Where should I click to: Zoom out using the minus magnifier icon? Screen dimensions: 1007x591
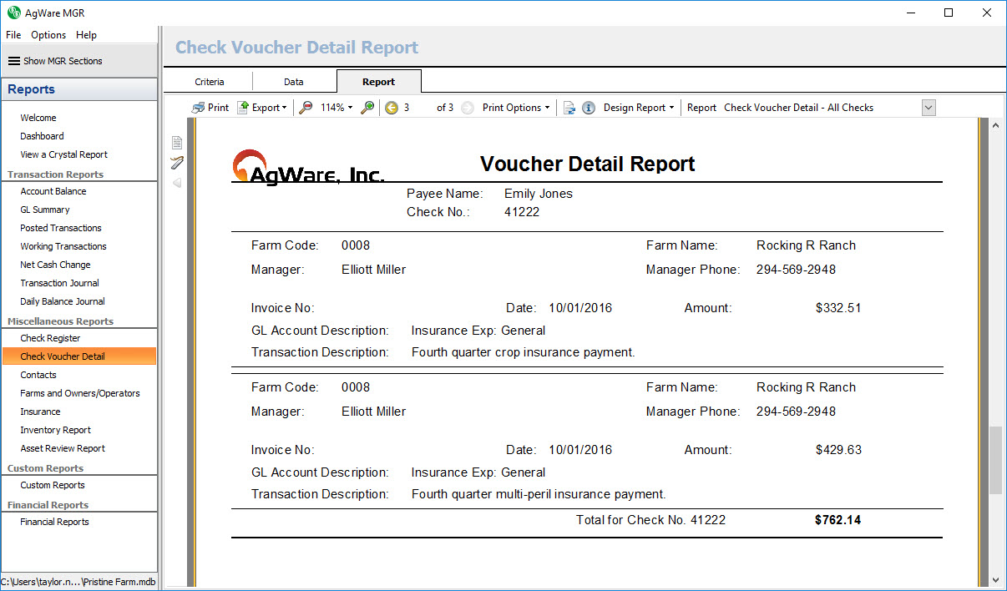click(306, 108)
